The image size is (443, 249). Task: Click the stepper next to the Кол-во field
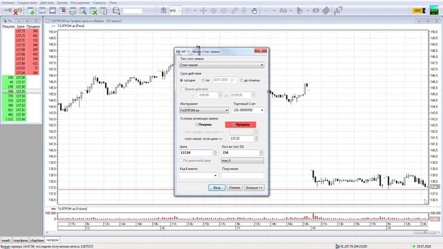click(262, 153)
